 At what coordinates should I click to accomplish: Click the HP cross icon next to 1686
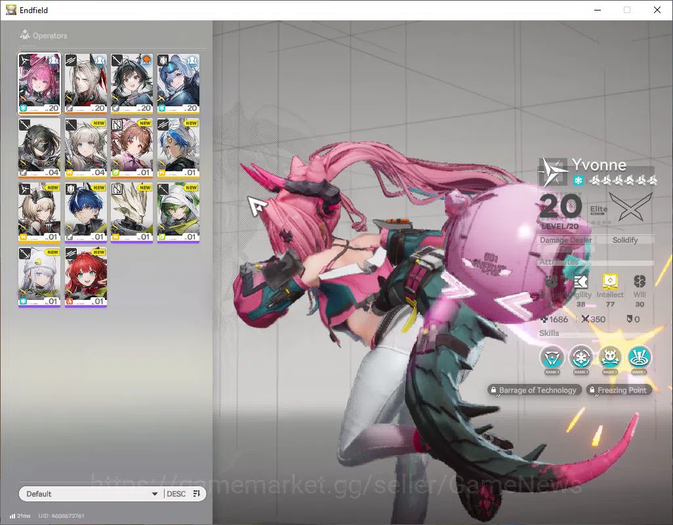click(x=544, y=320)
